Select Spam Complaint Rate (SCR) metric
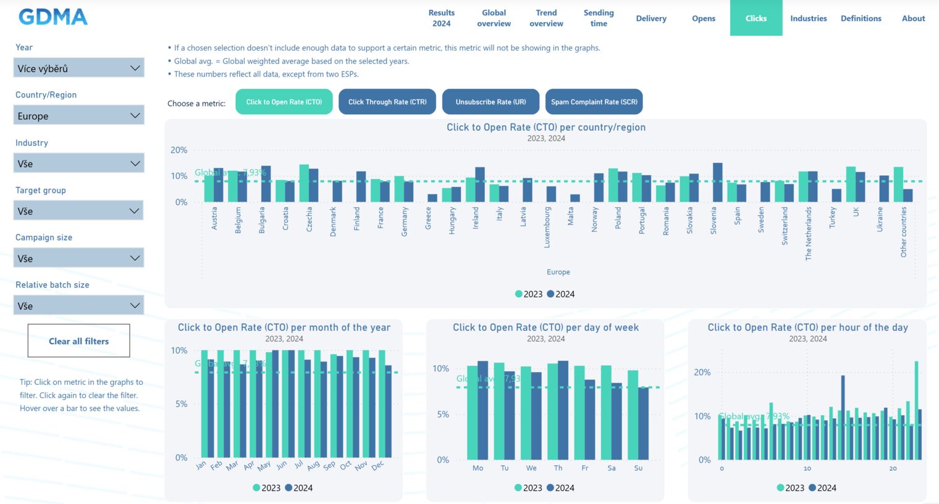939x504 pixels. coord(594,102)
